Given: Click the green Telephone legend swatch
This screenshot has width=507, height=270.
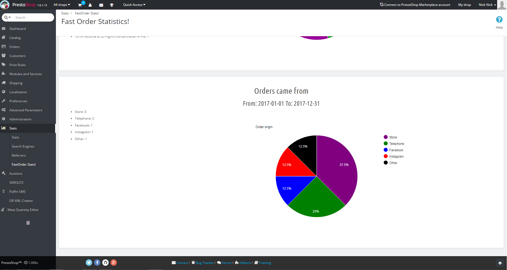Looking at the screenshot, I should 386,144.
